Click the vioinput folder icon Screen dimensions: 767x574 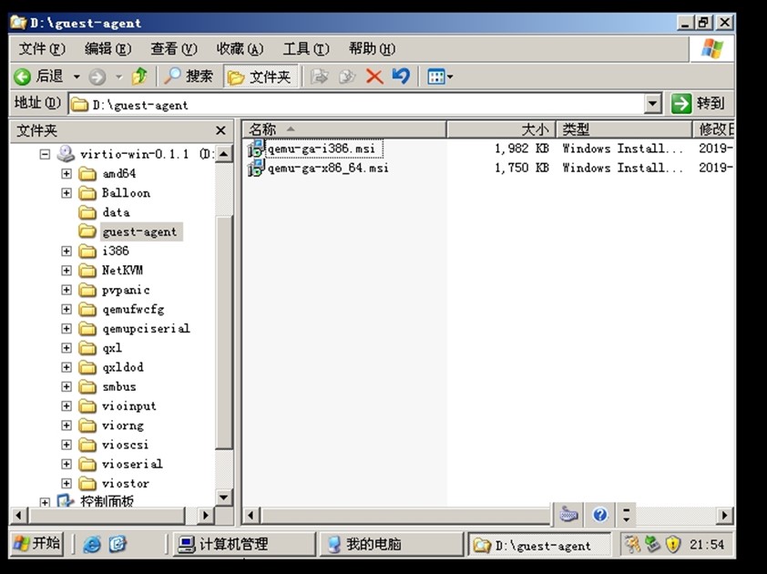click(87, 406)
